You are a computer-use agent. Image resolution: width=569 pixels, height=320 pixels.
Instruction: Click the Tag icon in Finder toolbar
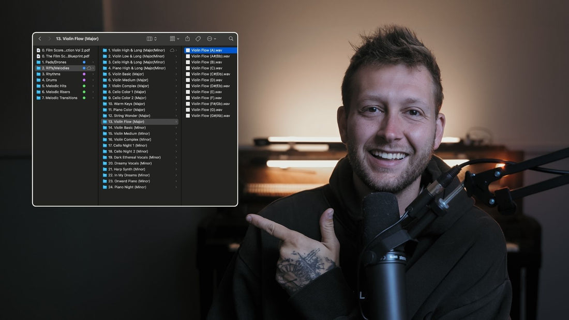click(x=198, y=38)
